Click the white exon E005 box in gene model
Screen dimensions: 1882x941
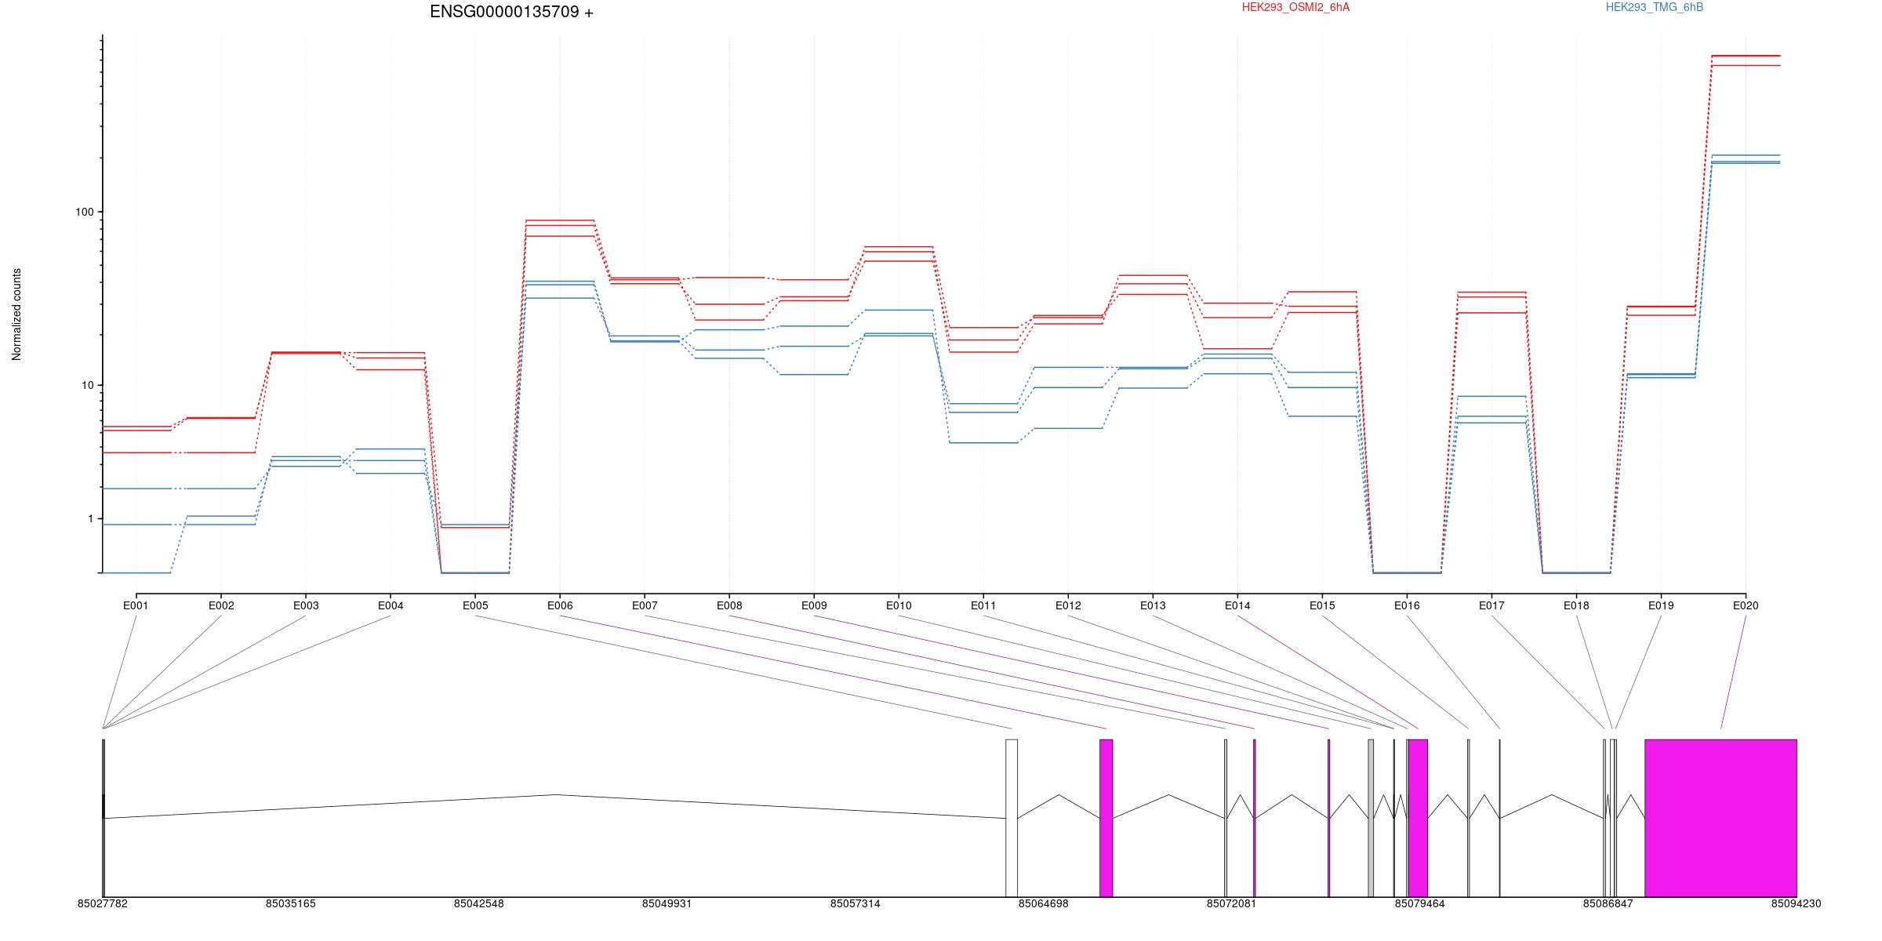click(x=1012, y=818)
